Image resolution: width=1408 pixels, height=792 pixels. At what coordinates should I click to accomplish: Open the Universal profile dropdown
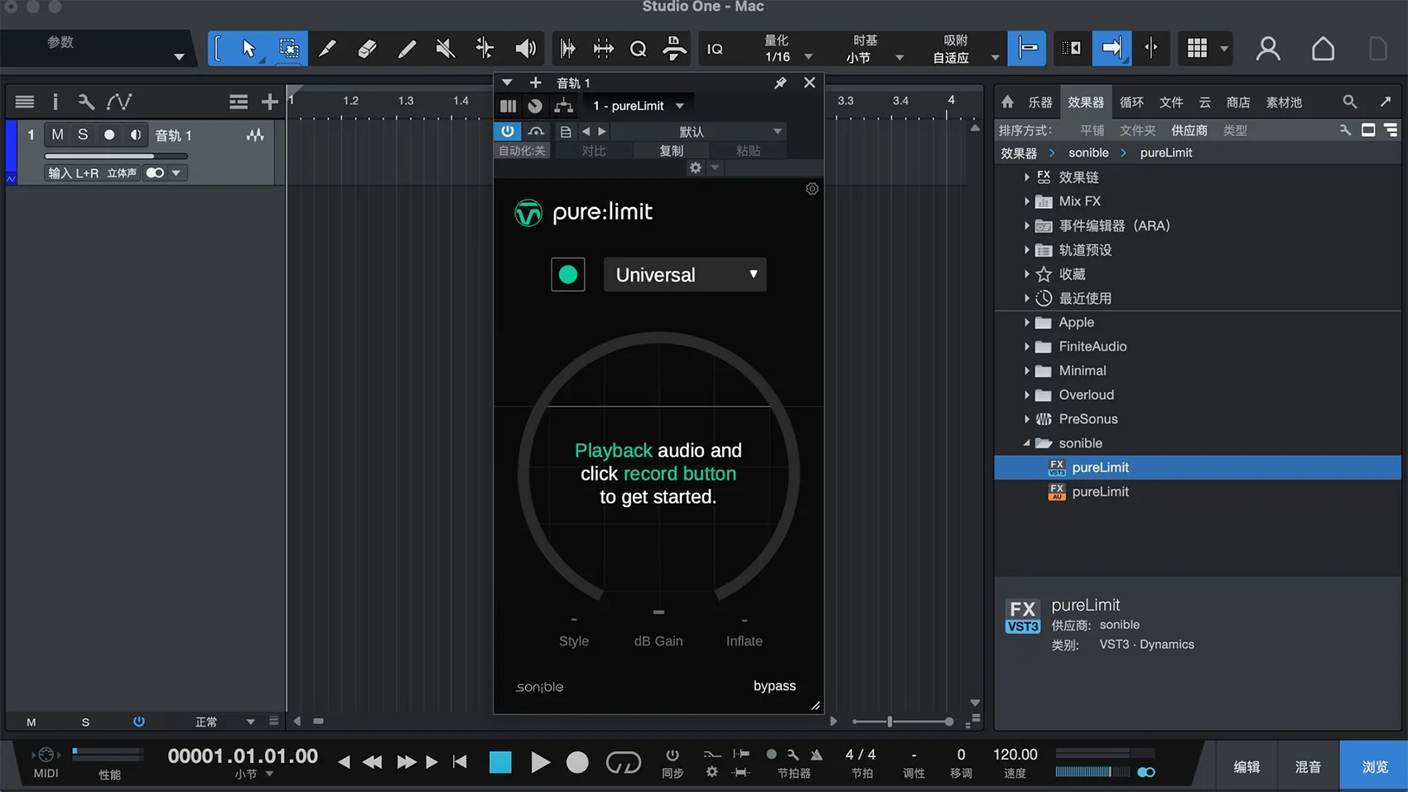pos(685,274)
